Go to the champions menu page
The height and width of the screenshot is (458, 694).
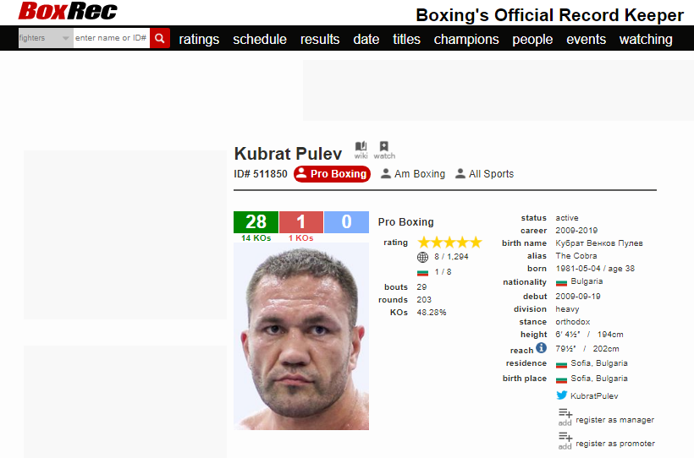point(466,39)
